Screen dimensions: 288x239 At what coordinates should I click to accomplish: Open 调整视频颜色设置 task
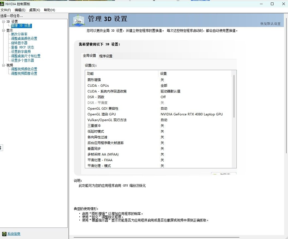pos(24,69)
